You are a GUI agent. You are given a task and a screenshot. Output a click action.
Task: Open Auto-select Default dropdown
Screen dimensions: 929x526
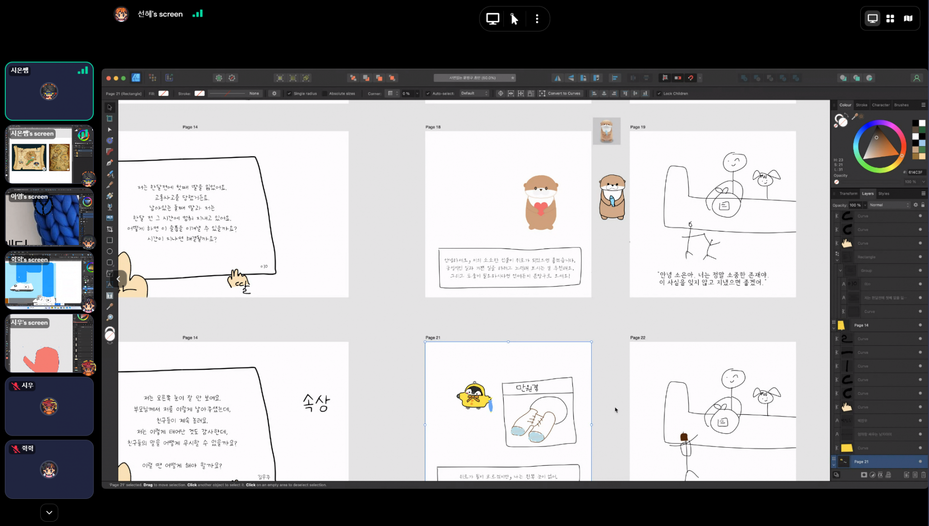pyautogui.click(x=474, y=94)
